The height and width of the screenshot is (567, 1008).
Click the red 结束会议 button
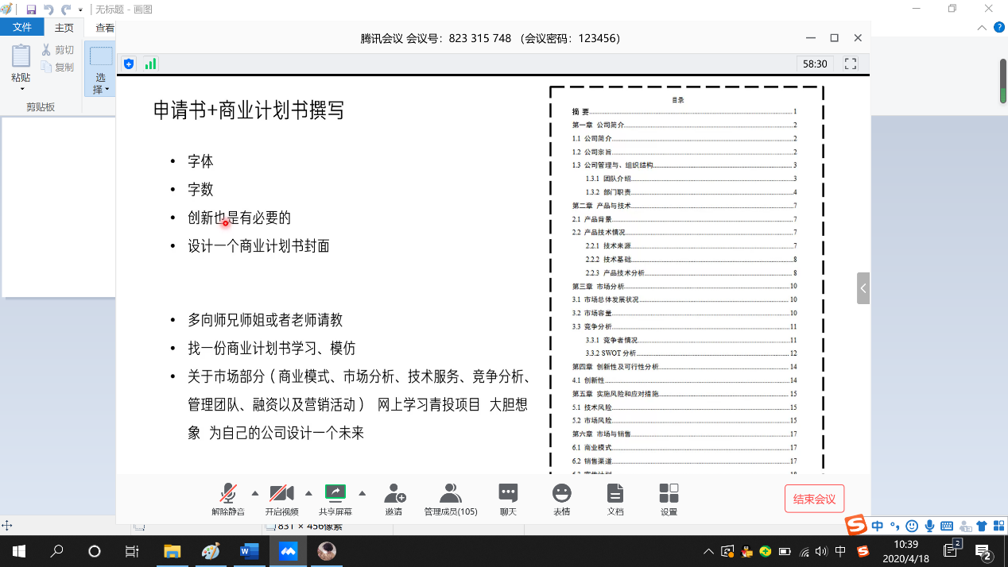tap(814, 499)
